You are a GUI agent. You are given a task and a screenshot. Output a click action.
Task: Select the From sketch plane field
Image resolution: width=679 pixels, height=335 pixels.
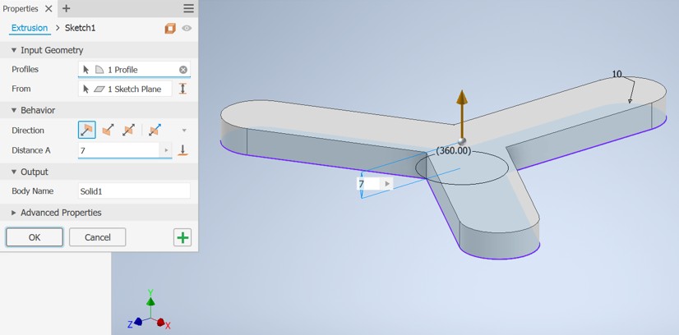click(x=125, y=89)
